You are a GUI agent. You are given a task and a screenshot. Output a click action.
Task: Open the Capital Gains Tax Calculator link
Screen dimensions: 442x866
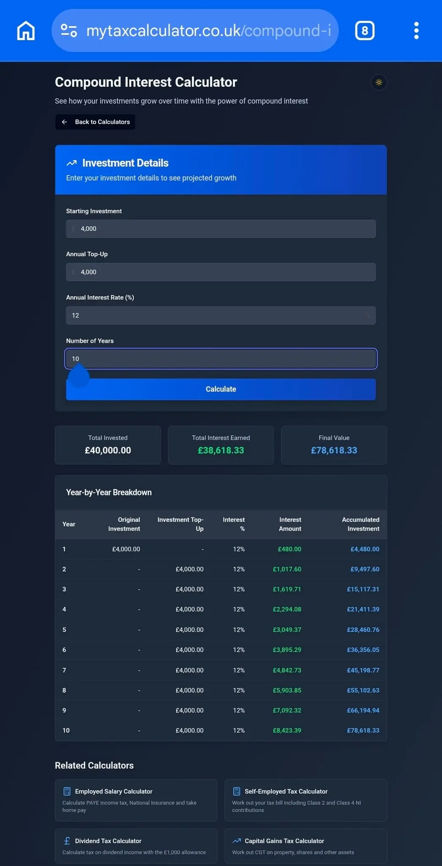(305, 846)
